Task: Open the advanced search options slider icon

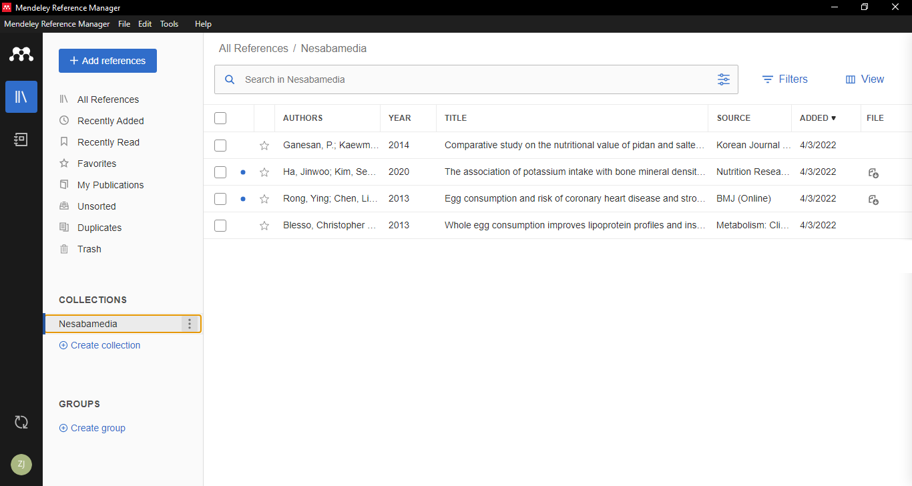Action: tap(724, 79)
